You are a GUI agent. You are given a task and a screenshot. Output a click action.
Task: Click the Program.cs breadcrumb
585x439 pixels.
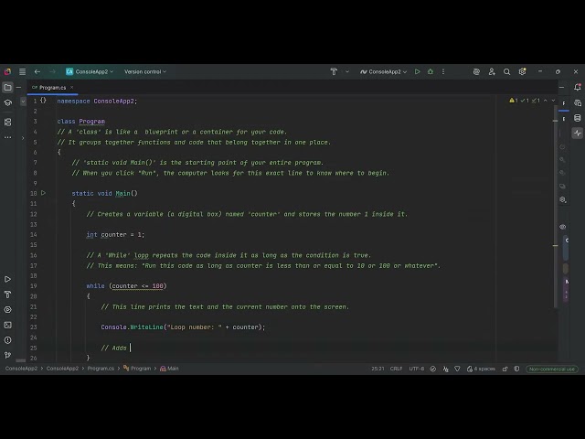point(101,369)
